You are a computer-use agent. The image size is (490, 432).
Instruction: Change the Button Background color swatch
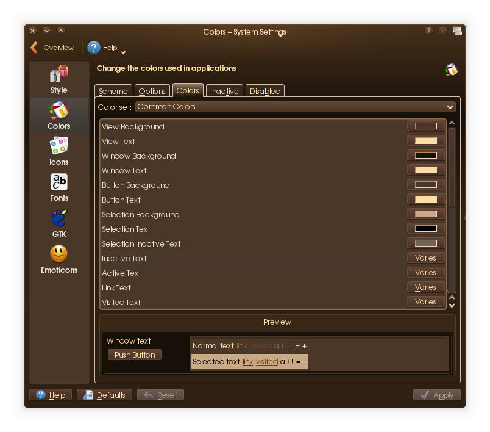(425, 184)
